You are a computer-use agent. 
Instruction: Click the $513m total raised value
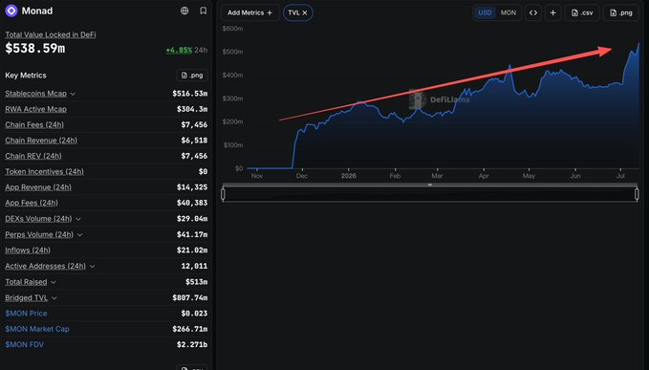[x=197, y=282]
